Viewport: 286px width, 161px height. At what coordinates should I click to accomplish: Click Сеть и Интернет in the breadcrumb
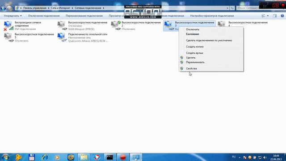[61, 8]
